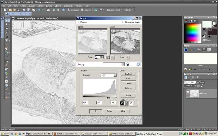
Task: Click the highlight input value field 255
Action: pos(113,102)
